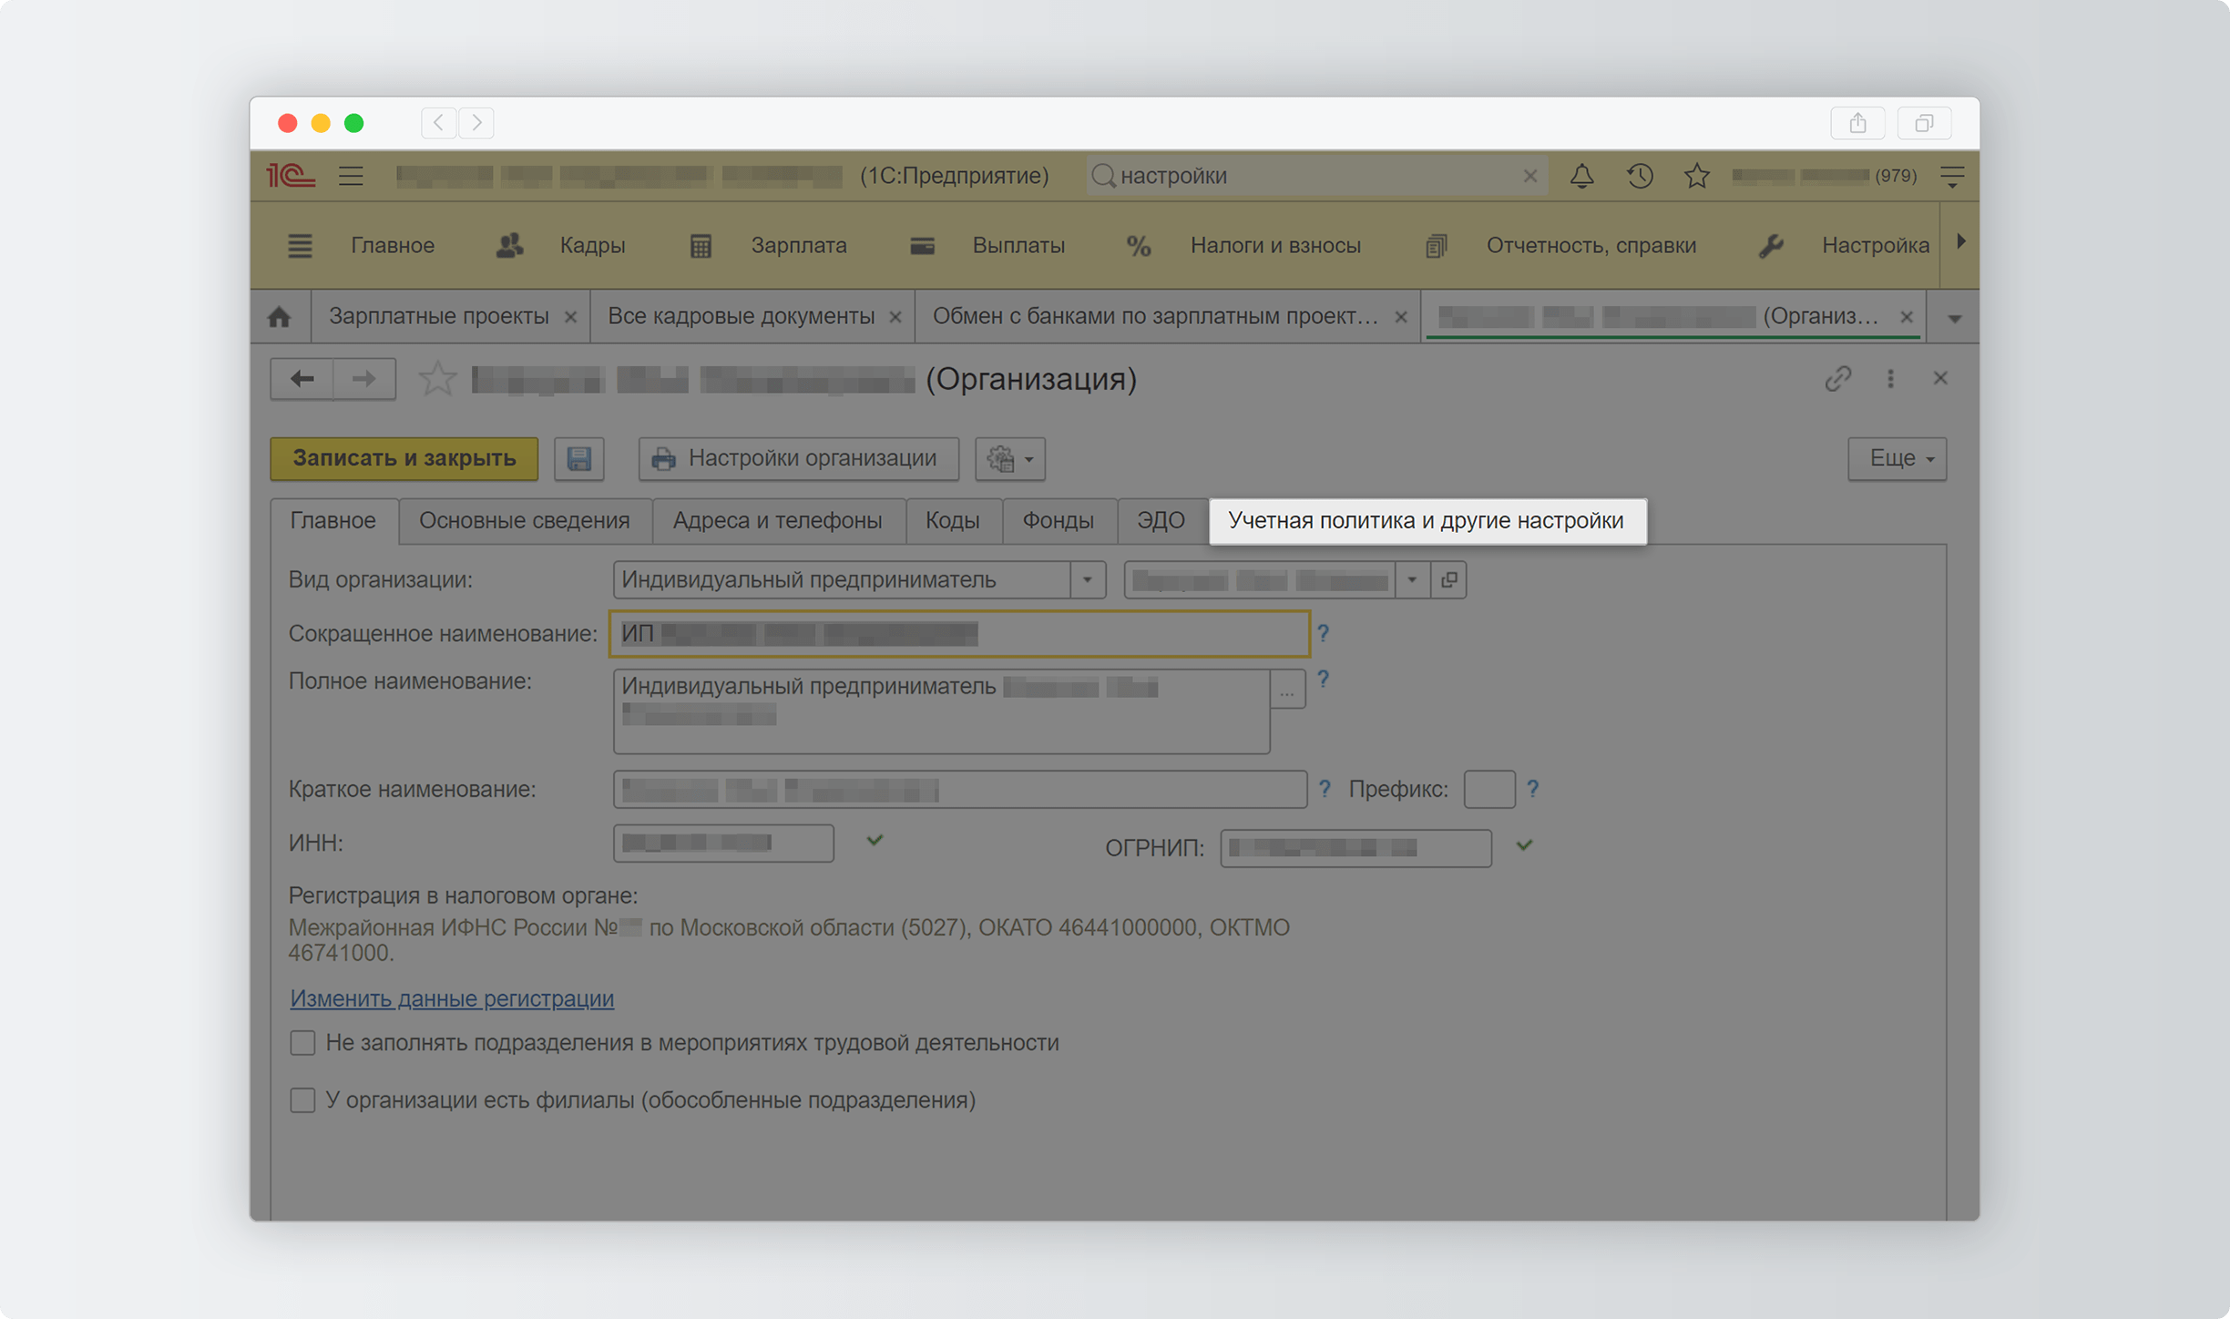Click the 1C logo icon
Image resolution: width=2230 pixels, height=1319 pixels.
[291, 175]
